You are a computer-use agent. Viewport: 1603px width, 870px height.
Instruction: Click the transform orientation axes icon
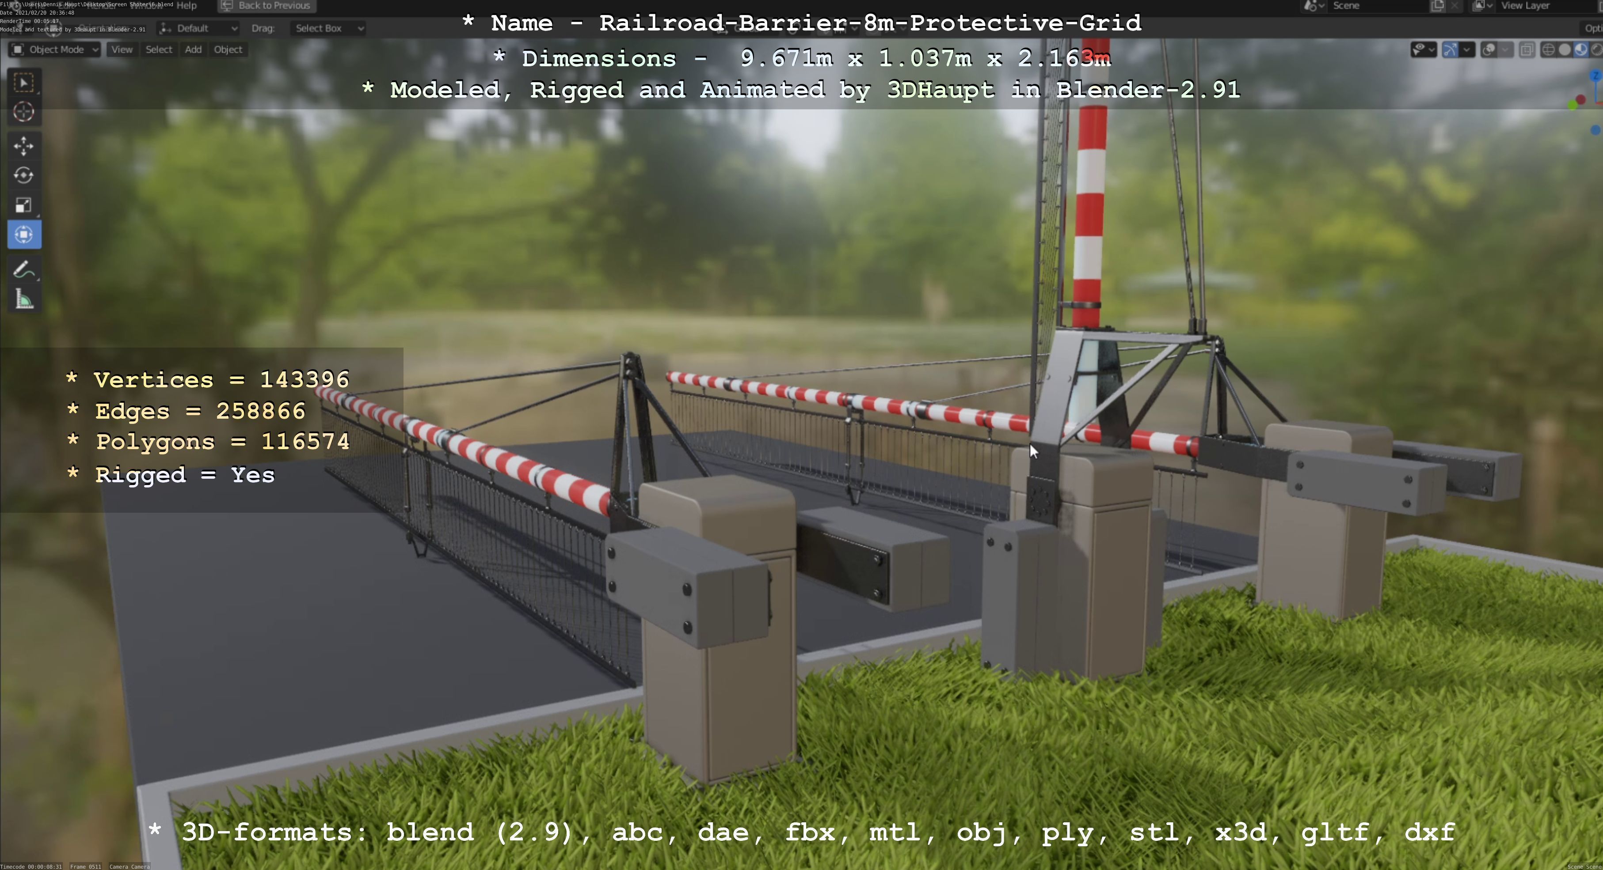coord(165,28)
